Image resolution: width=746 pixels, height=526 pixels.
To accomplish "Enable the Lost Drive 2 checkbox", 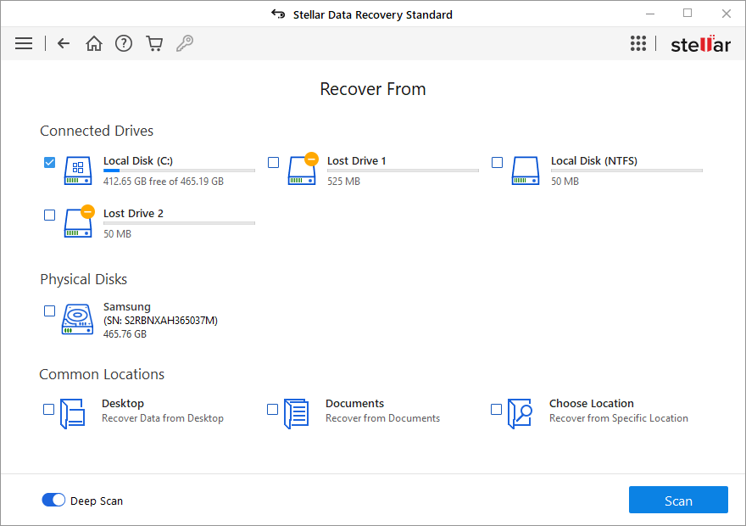I will [x=49, y=215].
